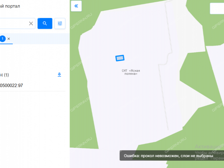Select the highlighted blue parcel on map
The width and height of the screenshot is (224, 168).
tap(120, 58)
